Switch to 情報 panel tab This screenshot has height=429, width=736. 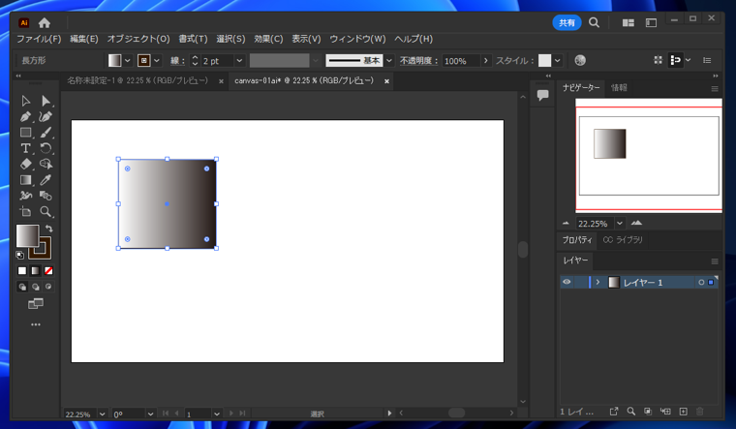coord(619,88)
